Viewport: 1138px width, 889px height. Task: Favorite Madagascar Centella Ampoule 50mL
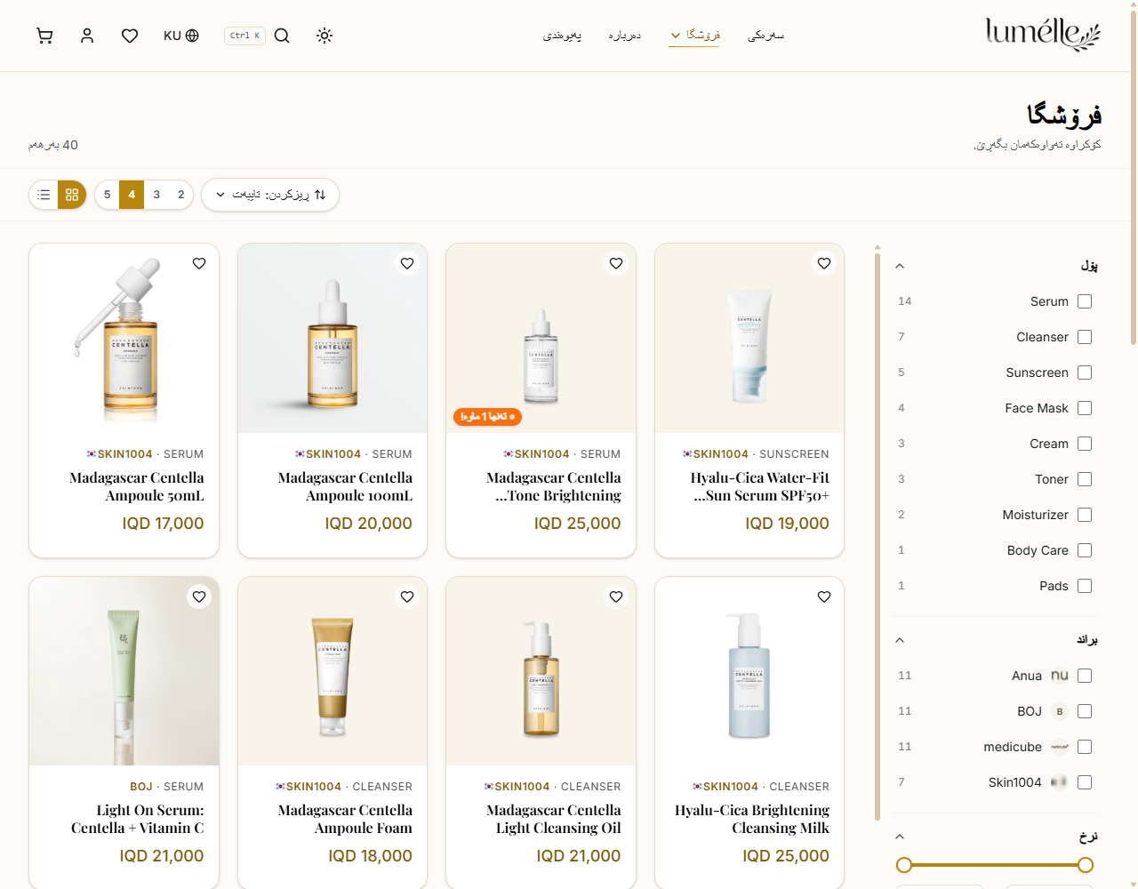coord(199,263)
